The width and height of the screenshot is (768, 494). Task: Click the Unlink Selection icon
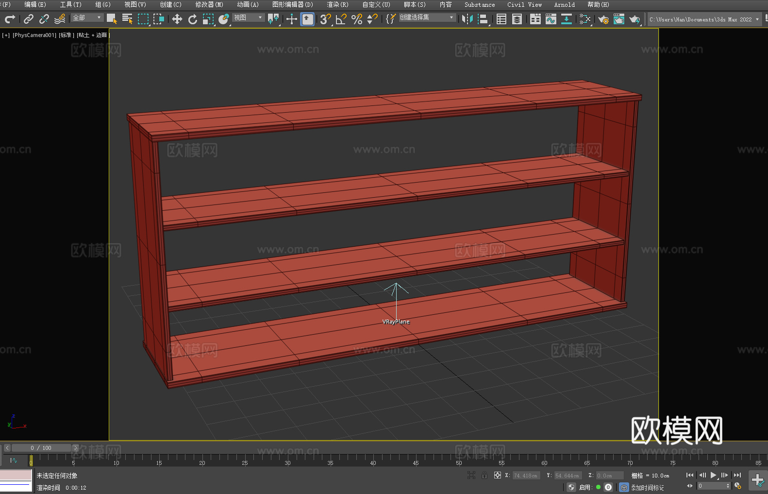click(x=44, y=19)
